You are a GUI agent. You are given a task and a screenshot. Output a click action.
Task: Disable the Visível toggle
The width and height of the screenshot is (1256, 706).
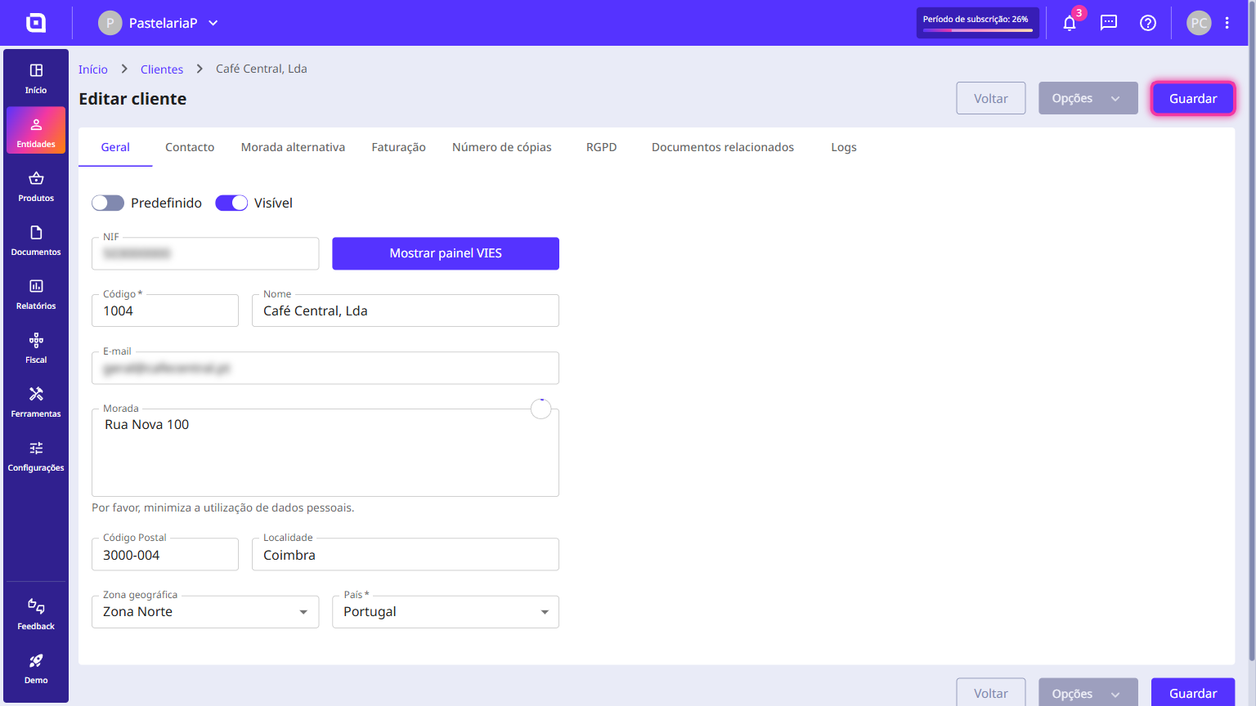click(231, 203)
